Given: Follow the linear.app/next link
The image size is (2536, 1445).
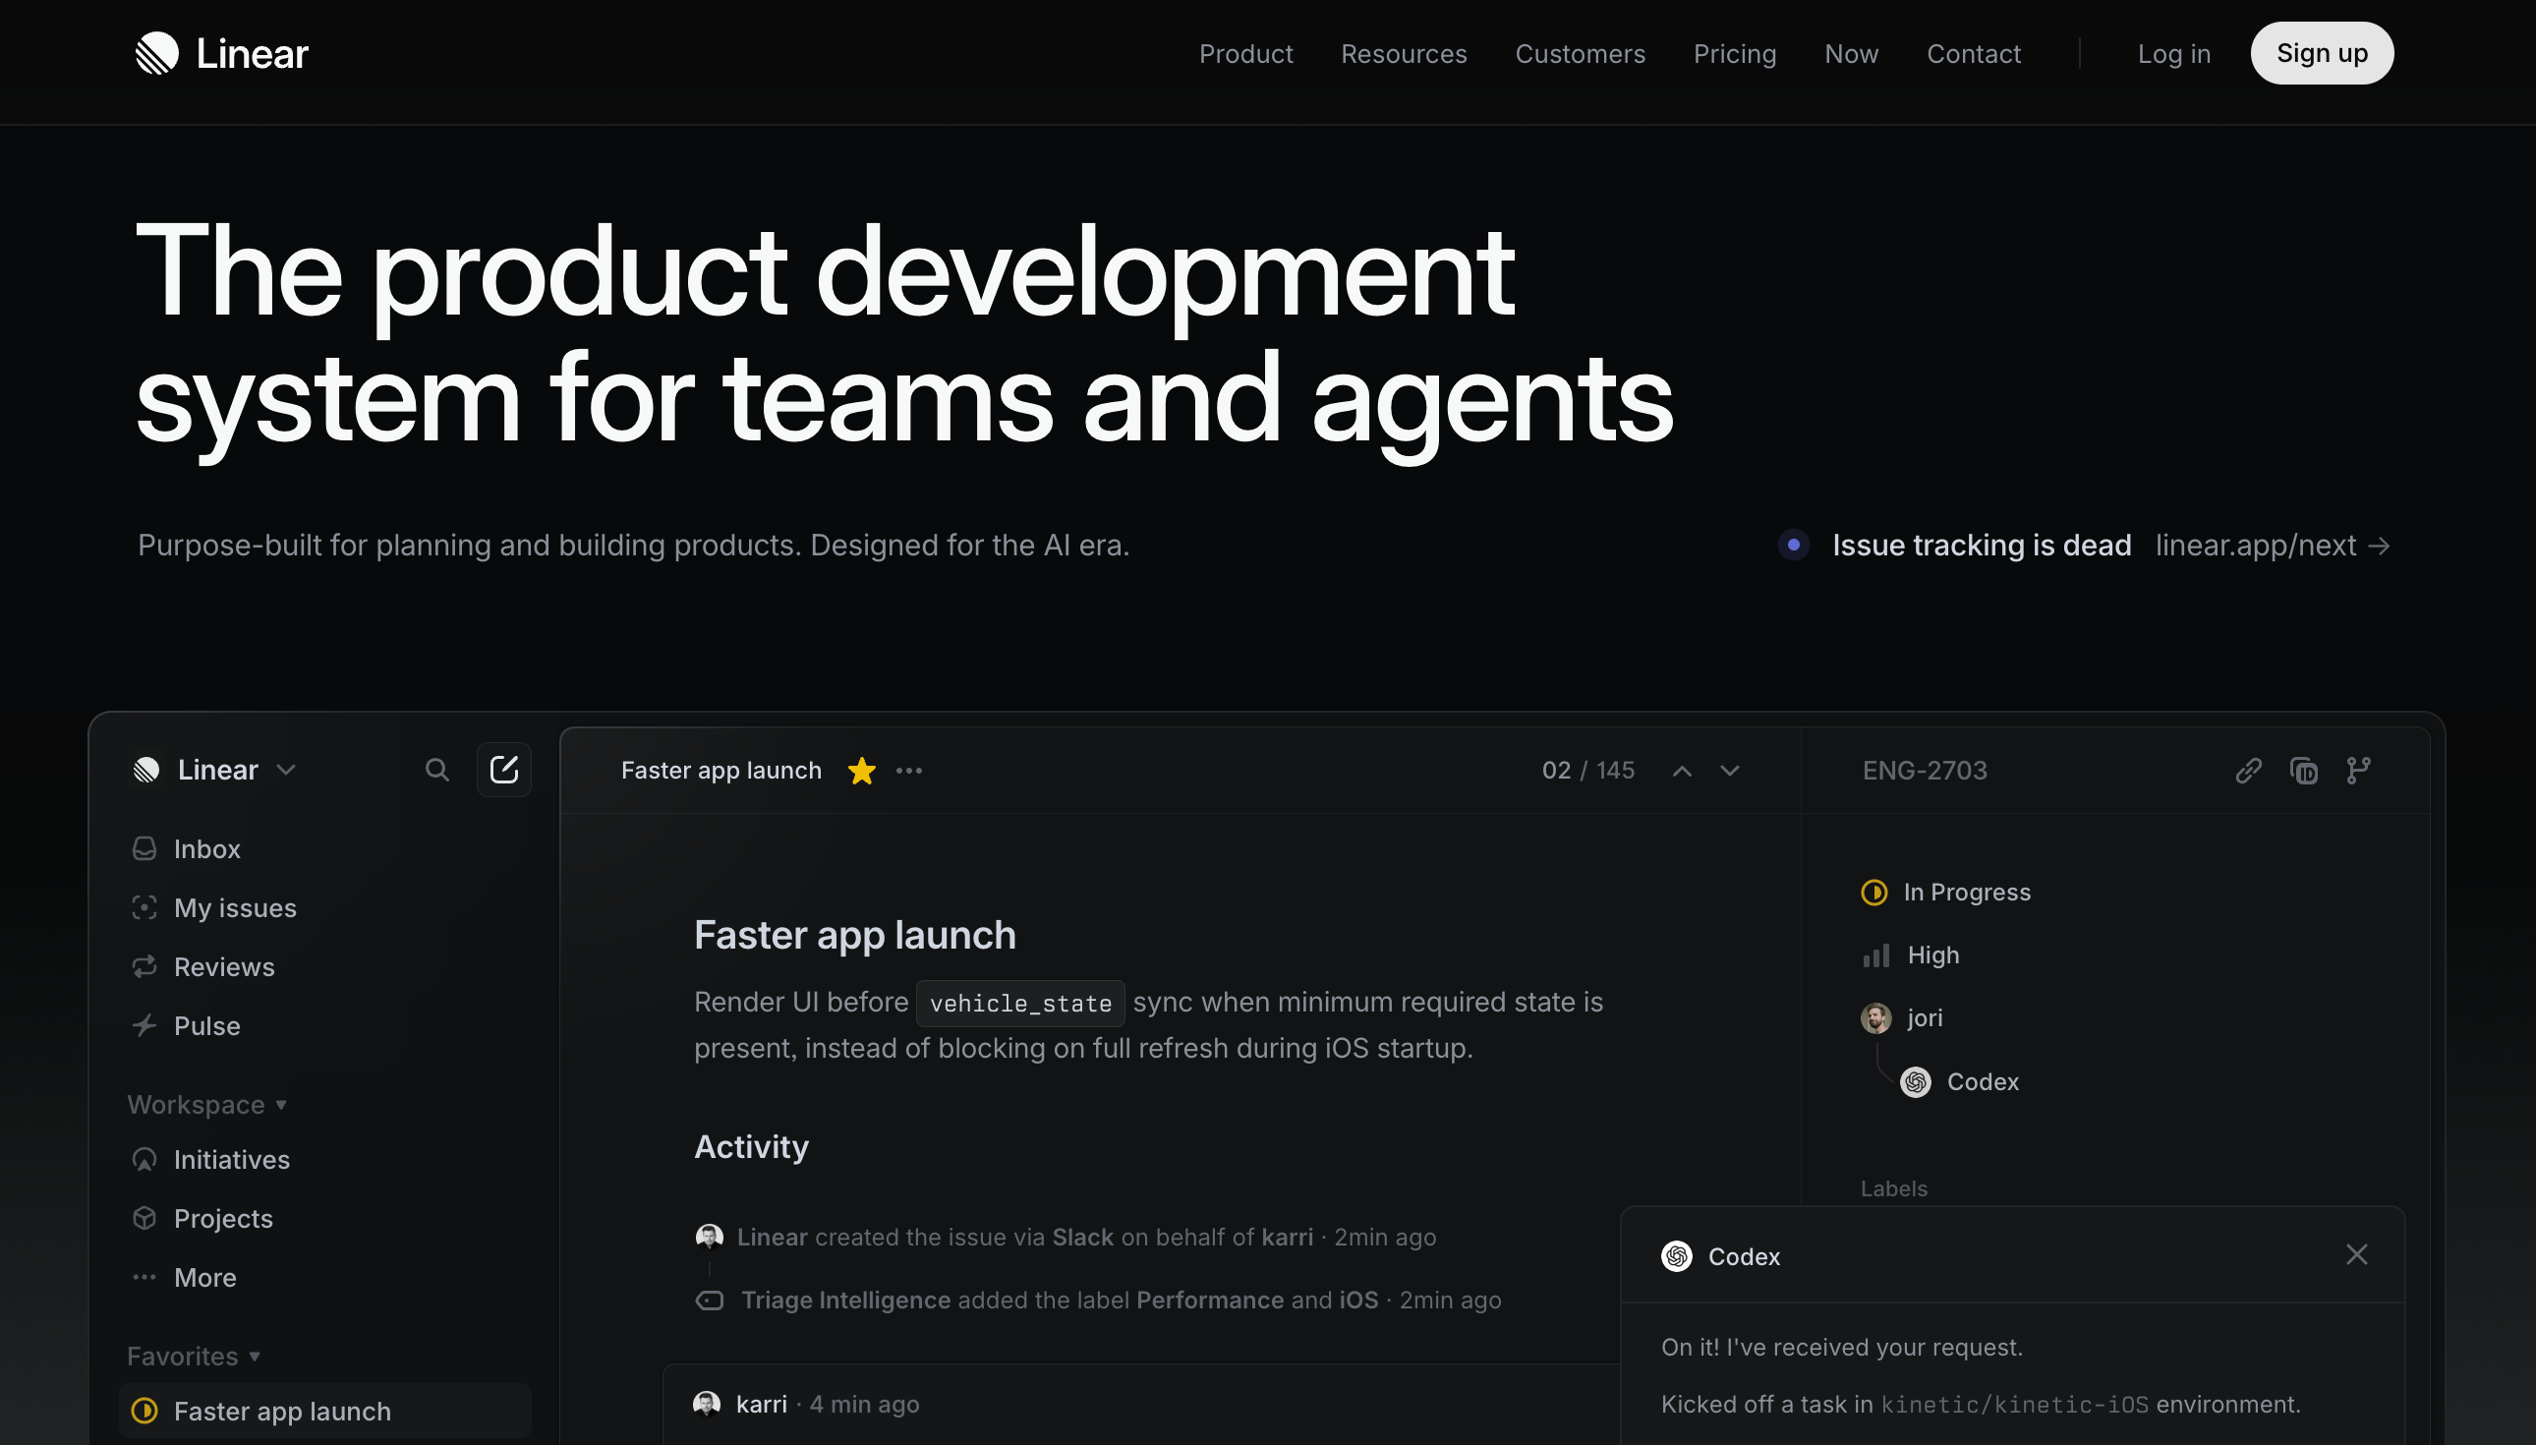Looking at the screenshot, I should click(x=2273, y=545).
